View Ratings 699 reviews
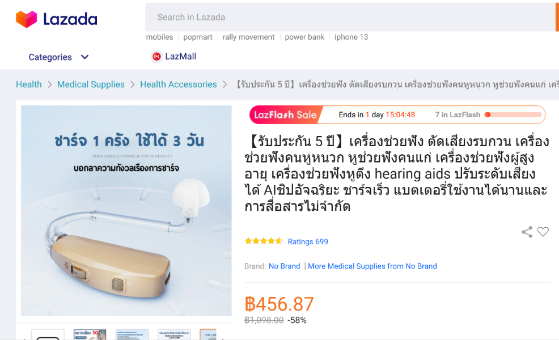Image resolution: width=559 pixels, height=340 pixels. (x=308, y=241)
